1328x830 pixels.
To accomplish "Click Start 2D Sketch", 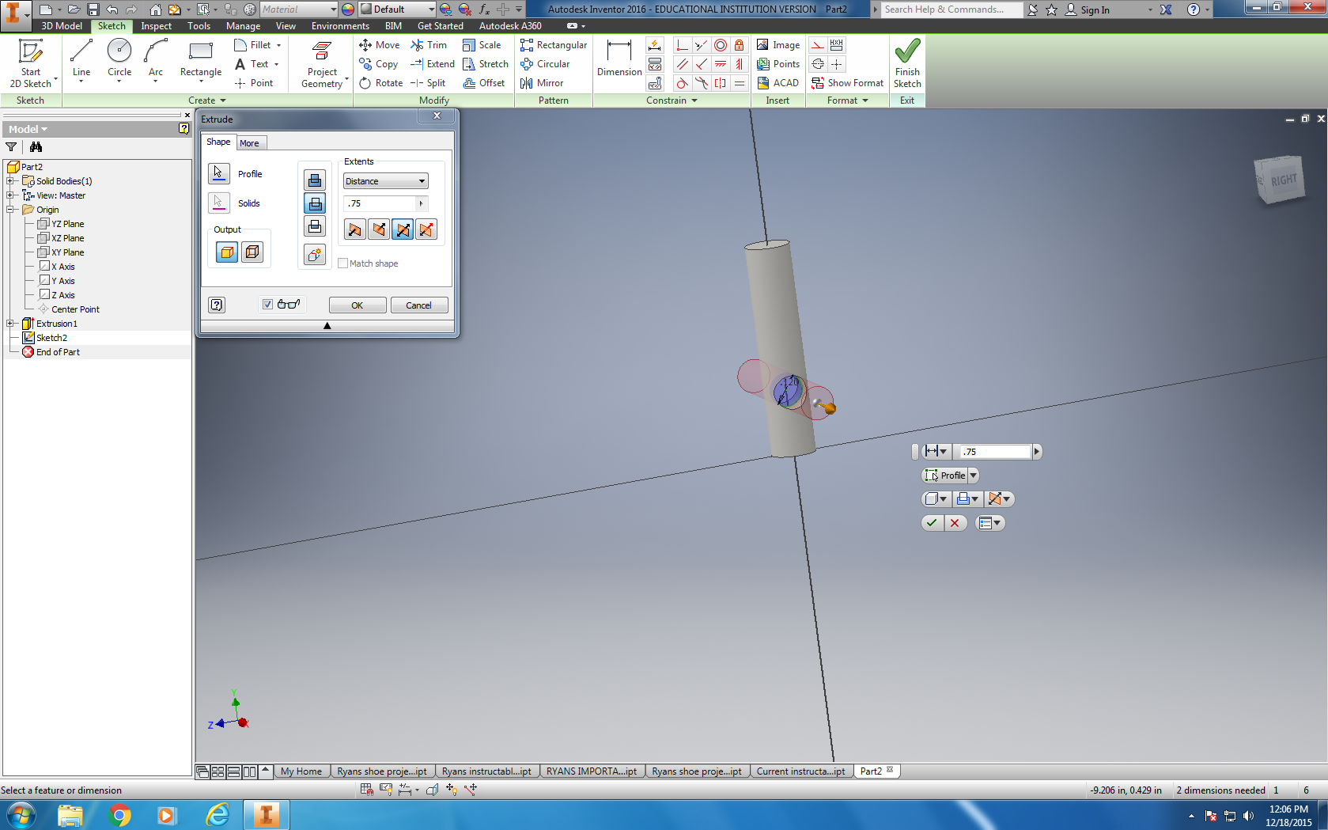I will click(30, 63).
